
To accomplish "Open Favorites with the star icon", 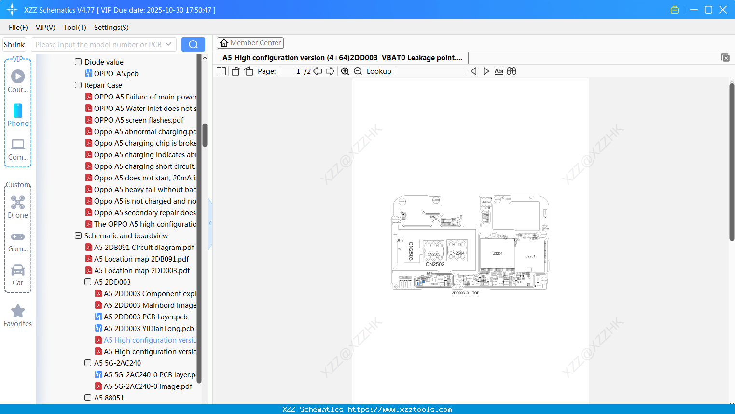I will pyautogui.click(x=18, y=316).
